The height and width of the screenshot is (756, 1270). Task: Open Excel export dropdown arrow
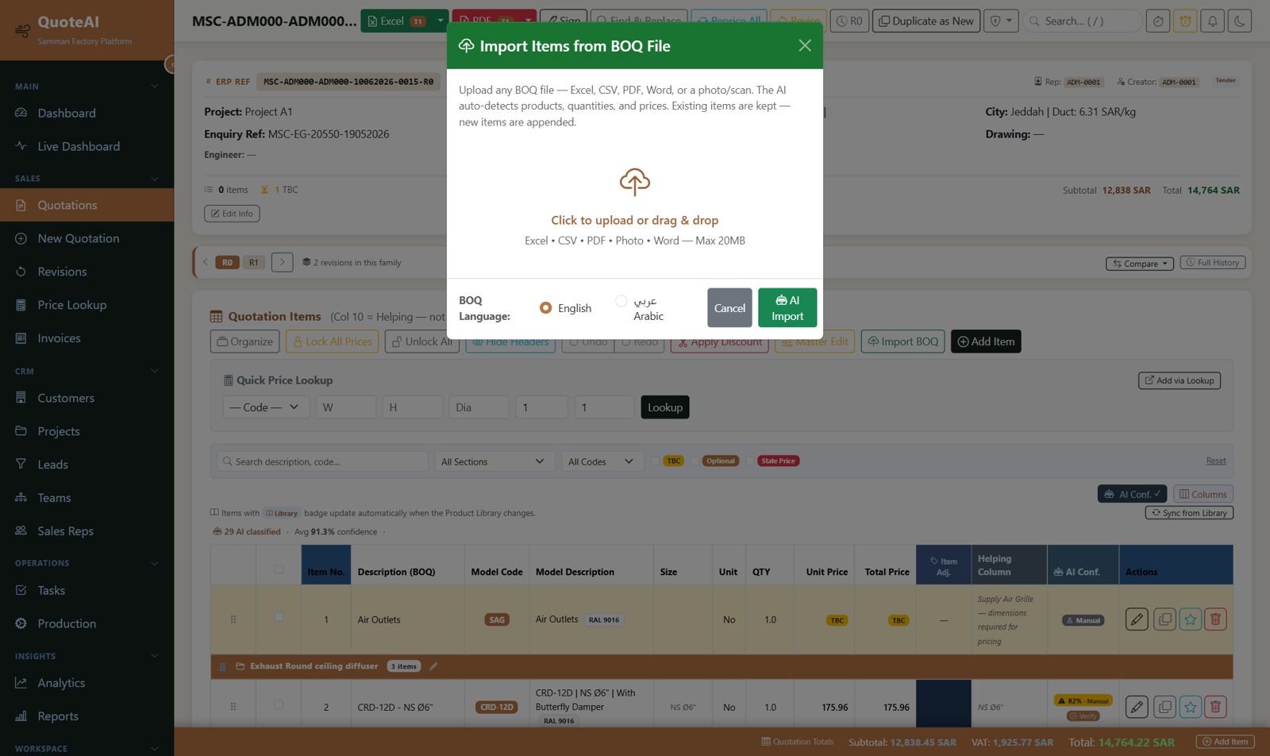click(x=441, y=21)
